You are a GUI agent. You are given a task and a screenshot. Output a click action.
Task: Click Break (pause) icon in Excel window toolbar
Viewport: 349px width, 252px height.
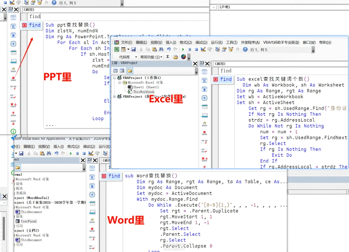(x=190, y=49)
